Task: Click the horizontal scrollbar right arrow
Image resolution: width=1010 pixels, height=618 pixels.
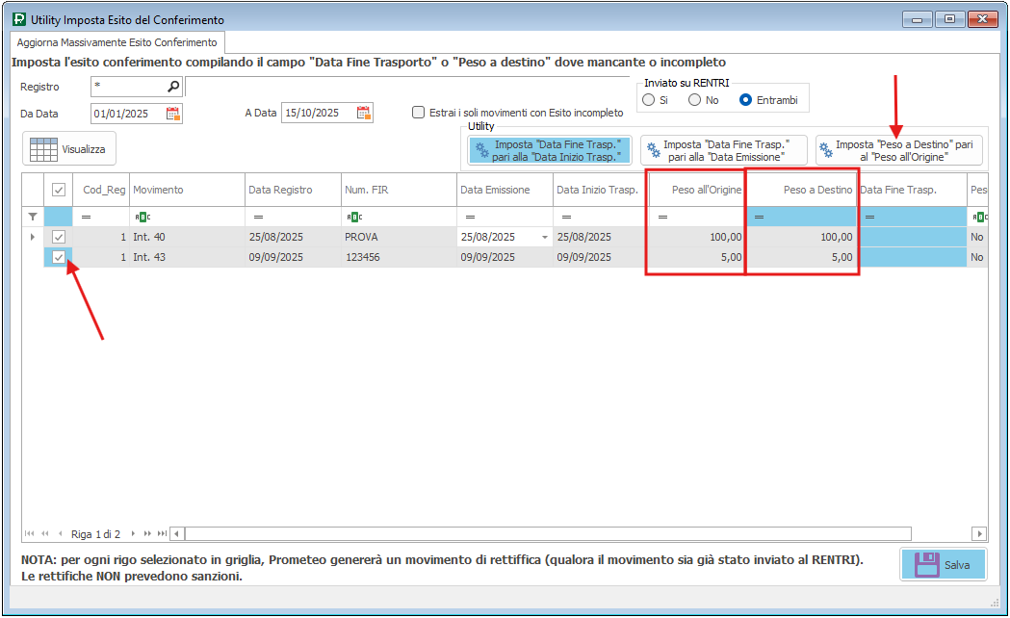Action: [979, 533]
